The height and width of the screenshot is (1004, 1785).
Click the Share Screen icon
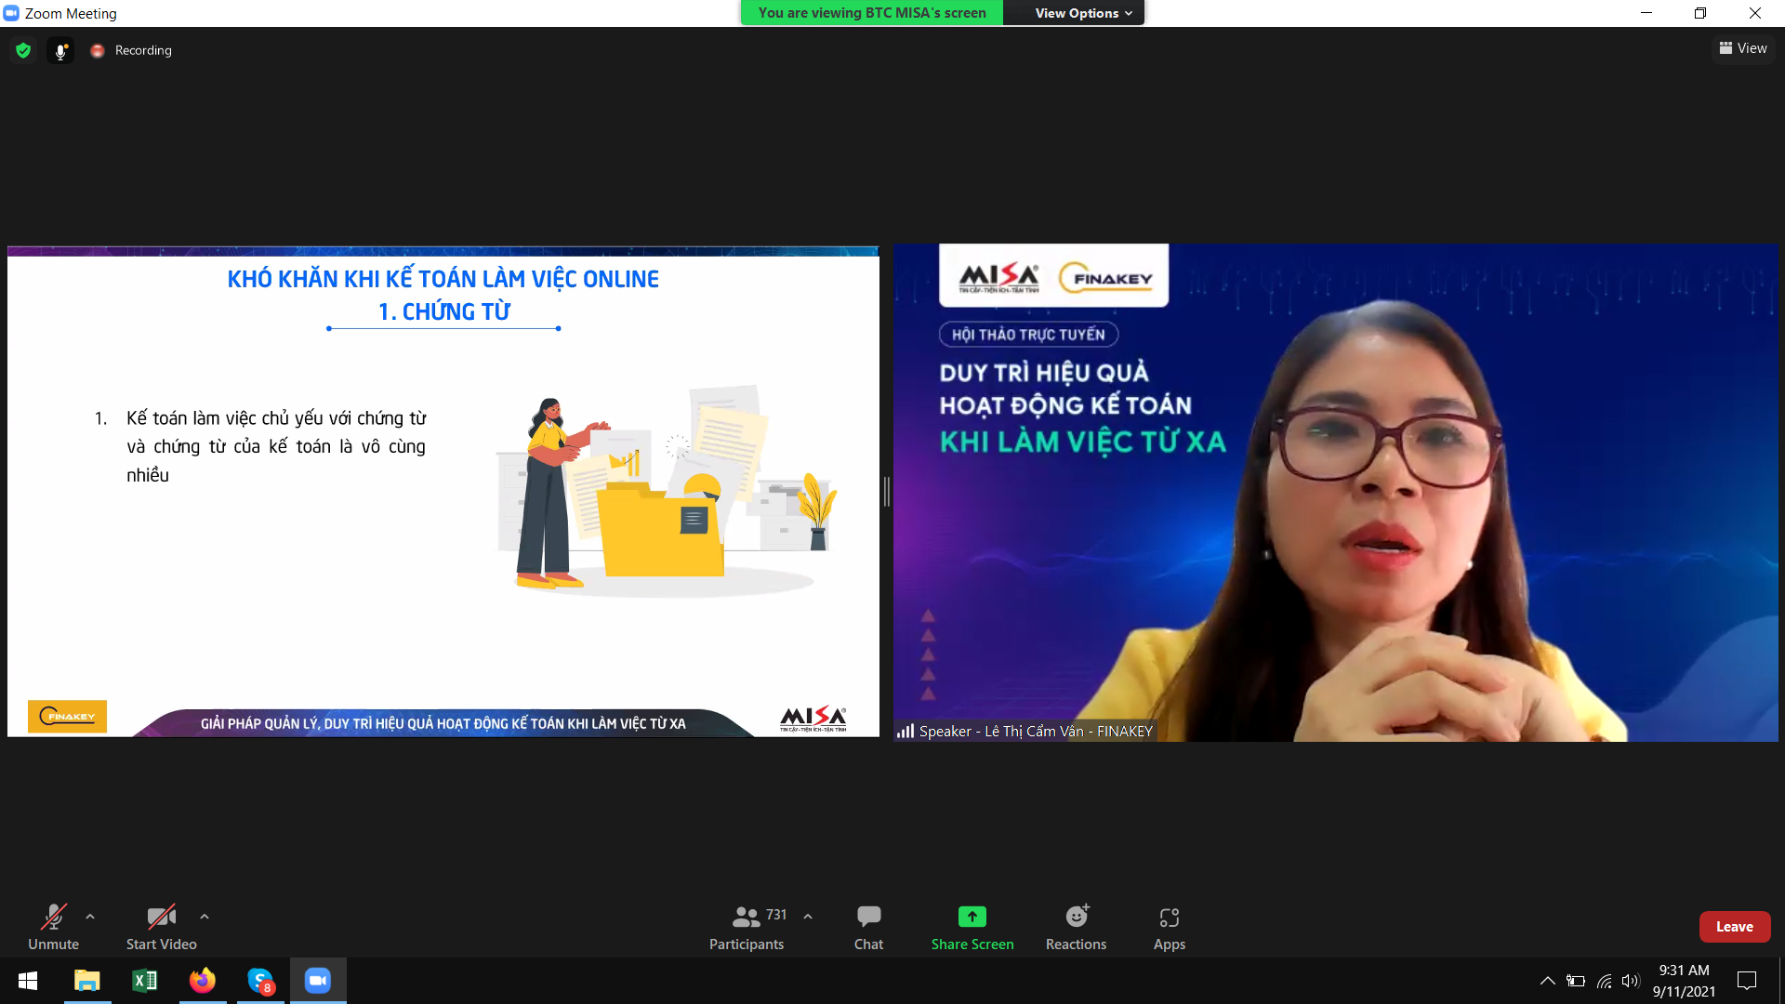(972, 917)
